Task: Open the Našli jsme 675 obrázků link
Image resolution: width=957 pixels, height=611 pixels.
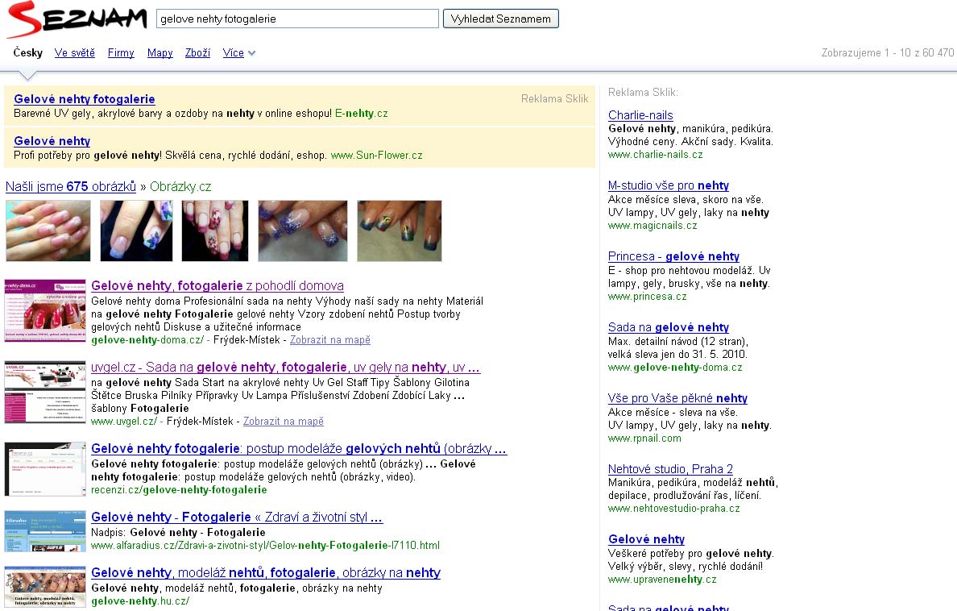Action: coord(71,187)
